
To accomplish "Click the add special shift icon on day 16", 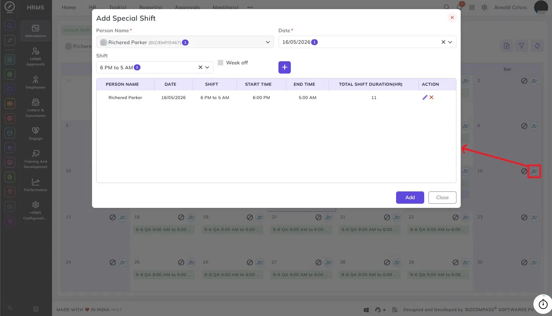I will tap(534, 171).
